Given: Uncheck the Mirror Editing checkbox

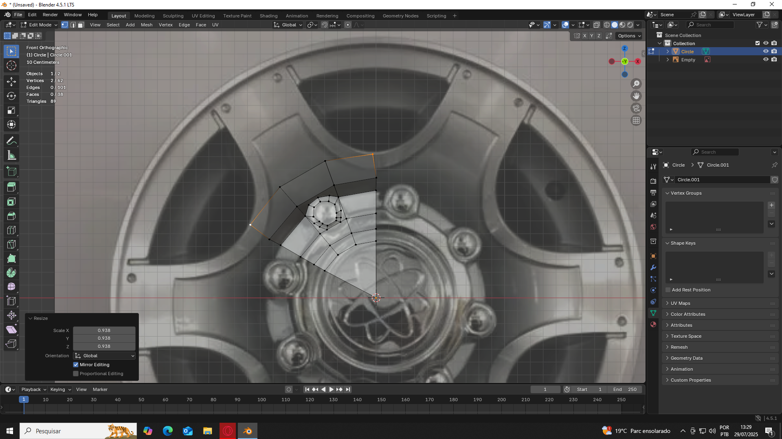Looking at the screenshot, I should pos(76,365).
